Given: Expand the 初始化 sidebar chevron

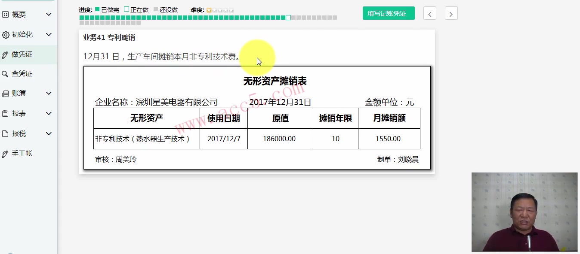Looking at the screenshot, I should tap(49, 34).
